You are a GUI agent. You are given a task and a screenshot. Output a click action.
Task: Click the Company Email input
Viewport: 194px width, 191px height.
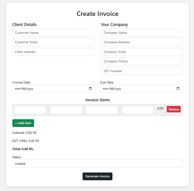[142, 52]
